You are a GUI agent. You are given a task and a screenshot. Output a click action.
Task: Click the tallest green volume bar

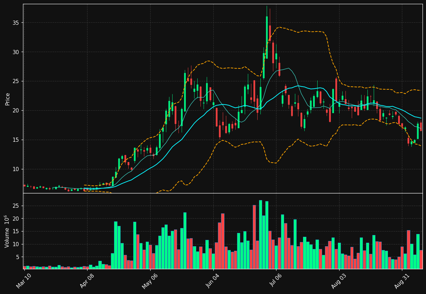click(x=260, y=234)
